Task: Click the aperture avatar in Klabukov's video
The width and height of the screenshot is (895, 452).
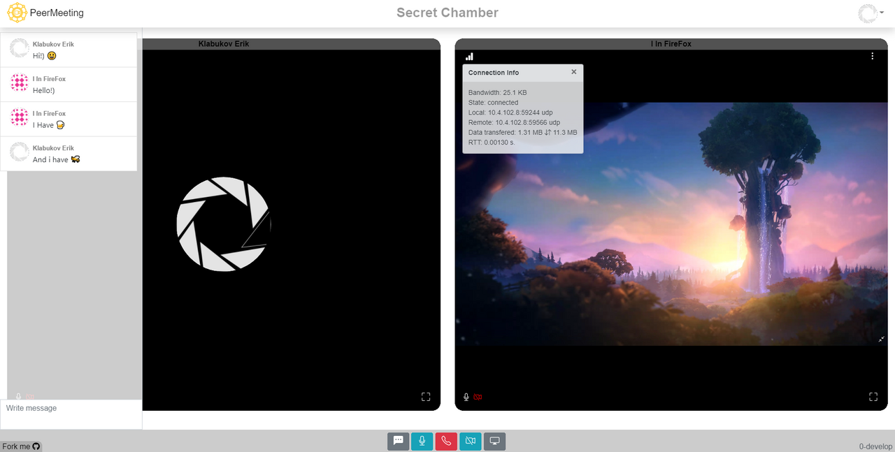Action: 224,224
